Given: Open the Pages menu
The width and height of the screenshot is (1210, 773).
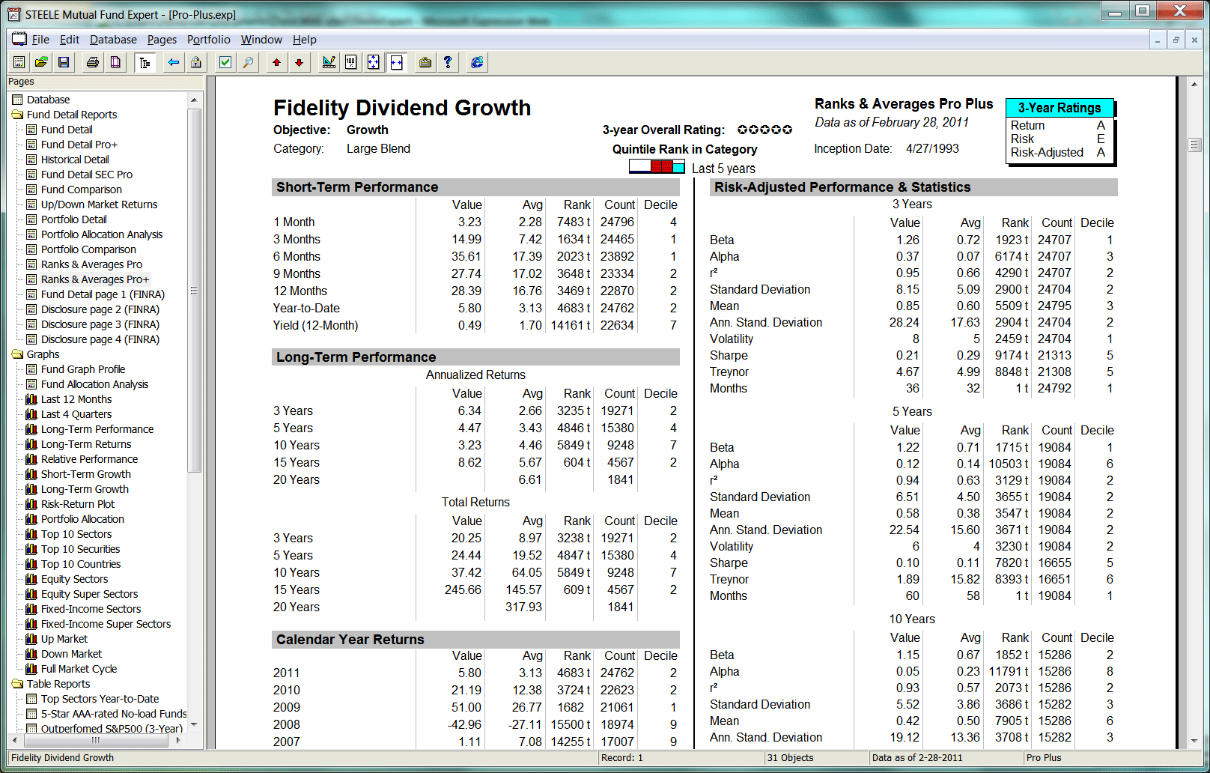Looking at the screenshot, I should point(162,40).
